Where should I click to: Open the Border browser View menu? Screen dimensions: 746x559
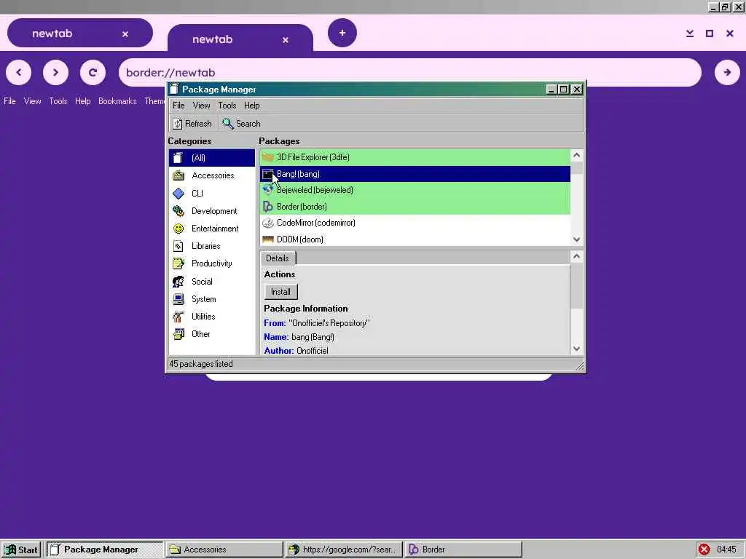[x=32, y=101]
